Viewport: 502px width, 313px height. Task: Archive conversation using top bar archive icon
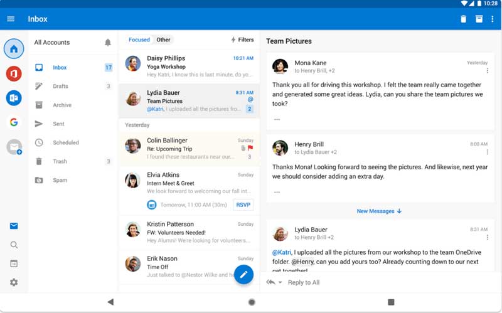click(x=479, y=19)
